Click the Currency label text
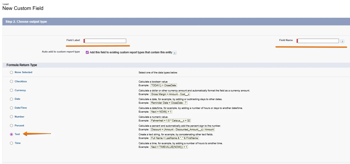The height and width of the screenshot is (164, 350). (x=20, y=90)
